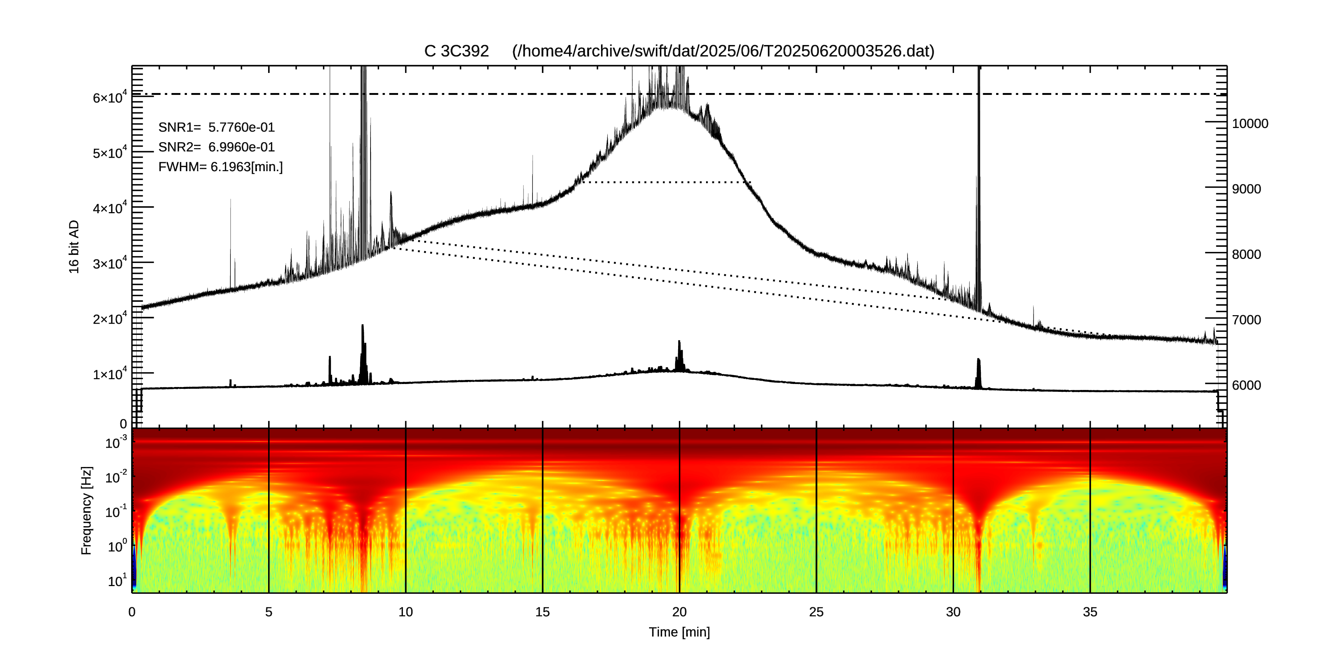Screen dimensions: 1319x659
Task: Click the time axis label '30'
Action: 953,612
